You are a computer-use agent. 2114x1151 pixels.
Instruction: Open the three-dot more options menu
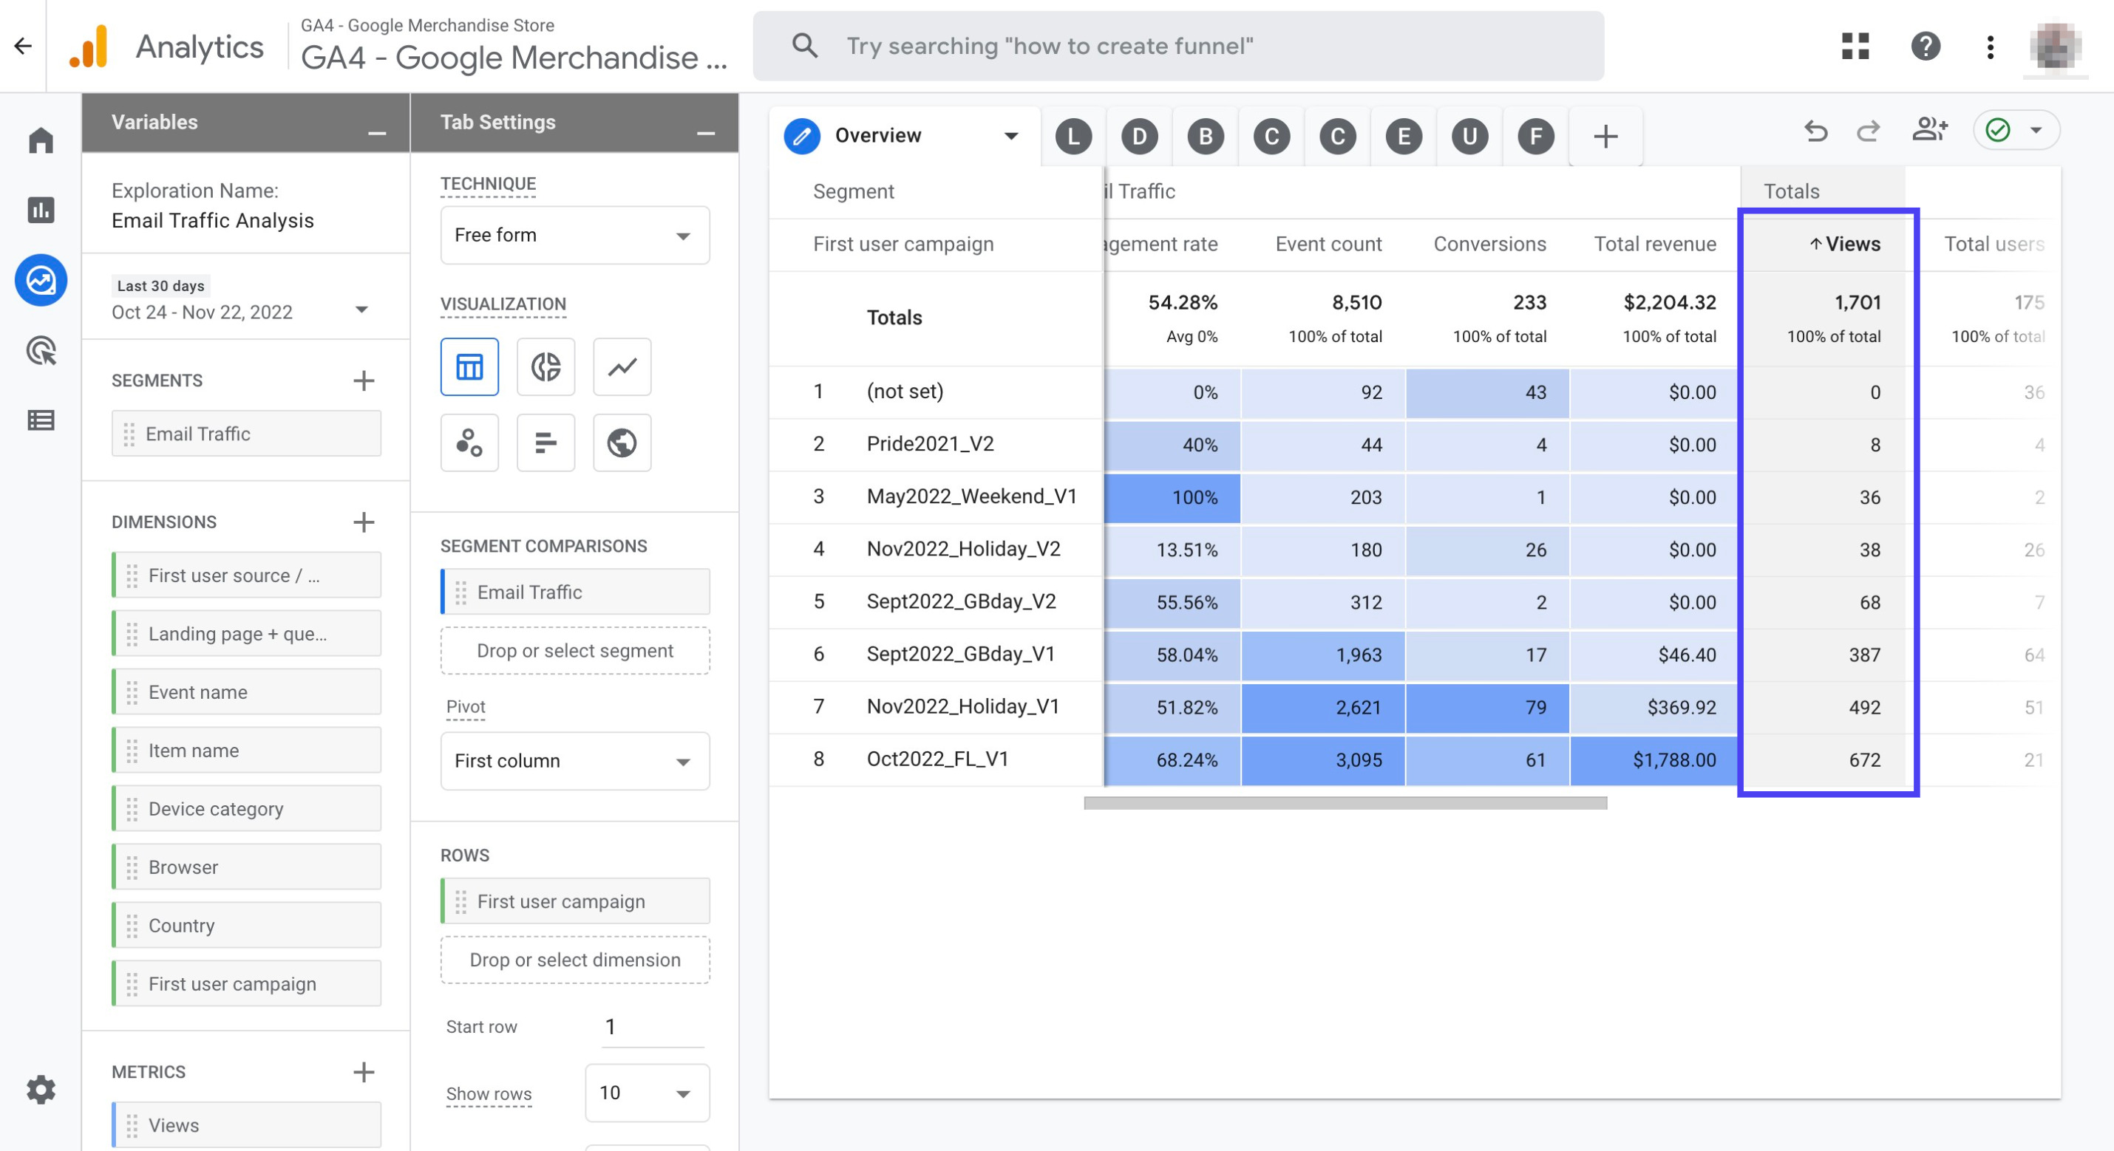click(x=1990, y=46)
